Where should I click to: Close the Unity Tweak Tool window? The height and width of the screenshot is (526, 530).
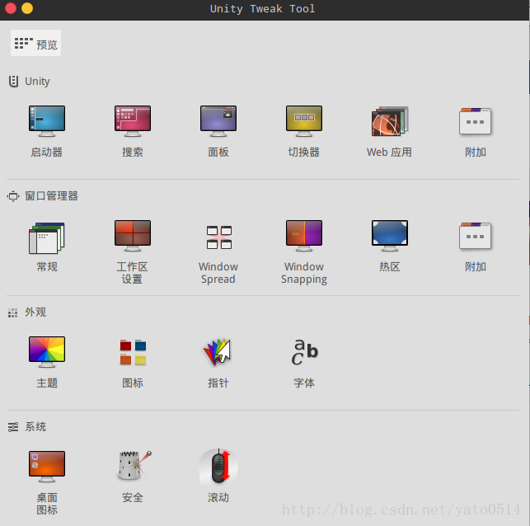11,8
